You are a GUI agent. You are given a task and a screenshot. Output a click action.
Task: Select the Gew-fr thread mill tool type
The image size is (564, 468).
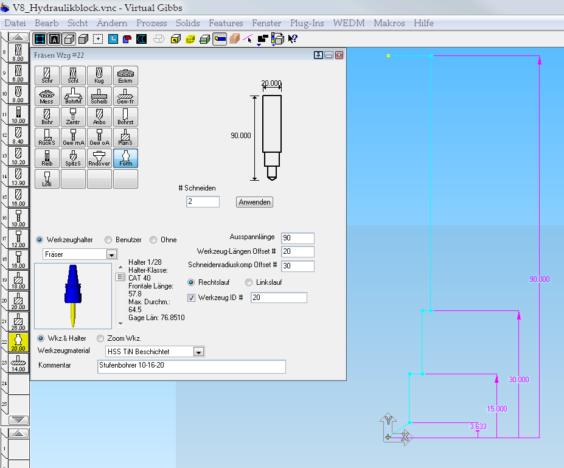(125, 96)
